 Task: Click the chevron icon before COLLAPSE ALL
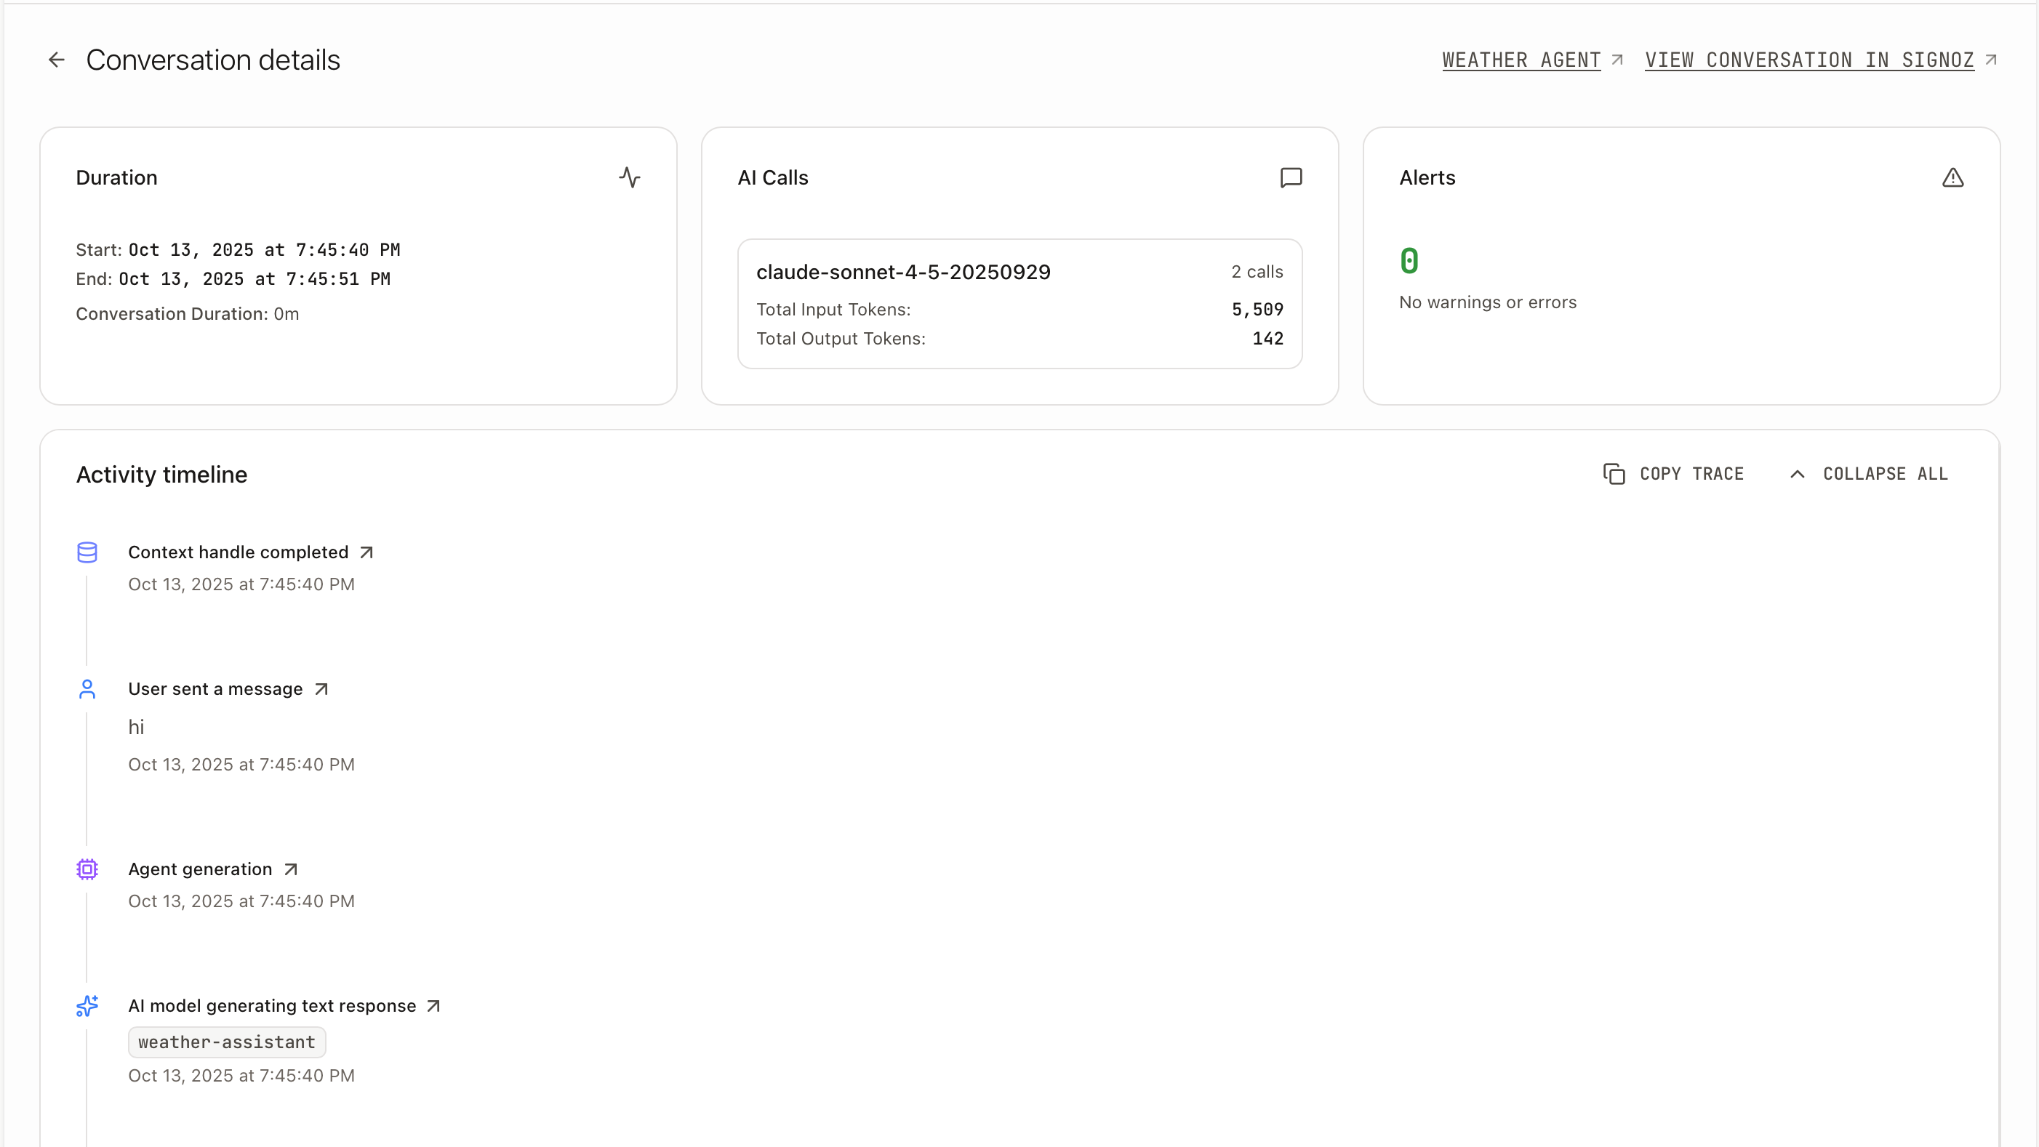point(1796,473)
